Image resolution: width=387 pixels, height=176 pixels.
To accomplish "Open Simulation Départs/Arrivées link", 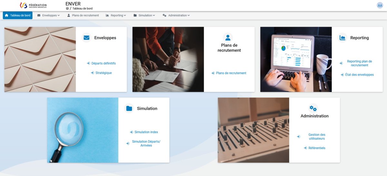I will pos(146,143).
